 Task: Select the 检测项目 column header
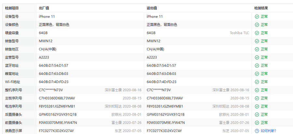tap(12, 8)
